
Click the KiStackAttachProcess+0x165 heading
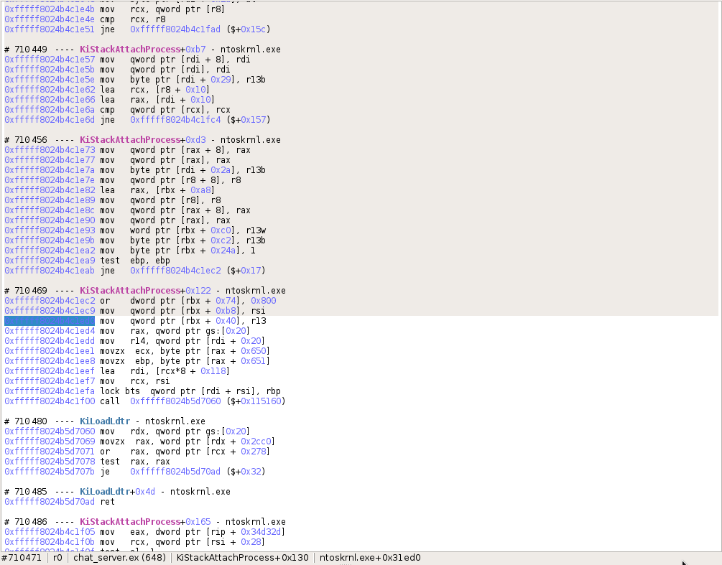pos(128,522)
